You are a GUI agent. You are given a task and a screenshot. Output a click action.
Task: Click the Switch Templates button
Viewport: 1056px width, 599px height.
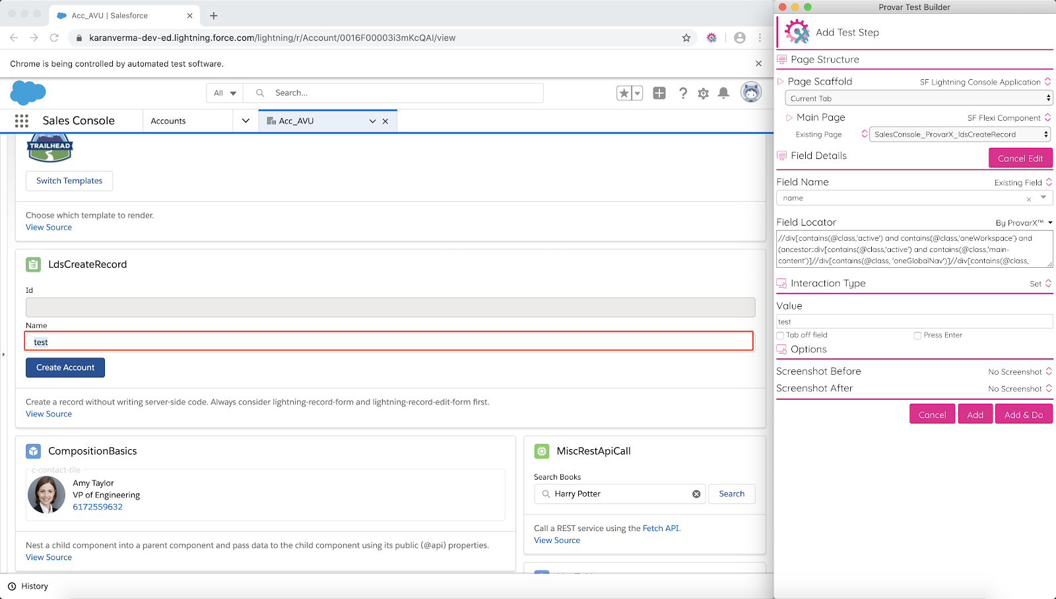69,181
